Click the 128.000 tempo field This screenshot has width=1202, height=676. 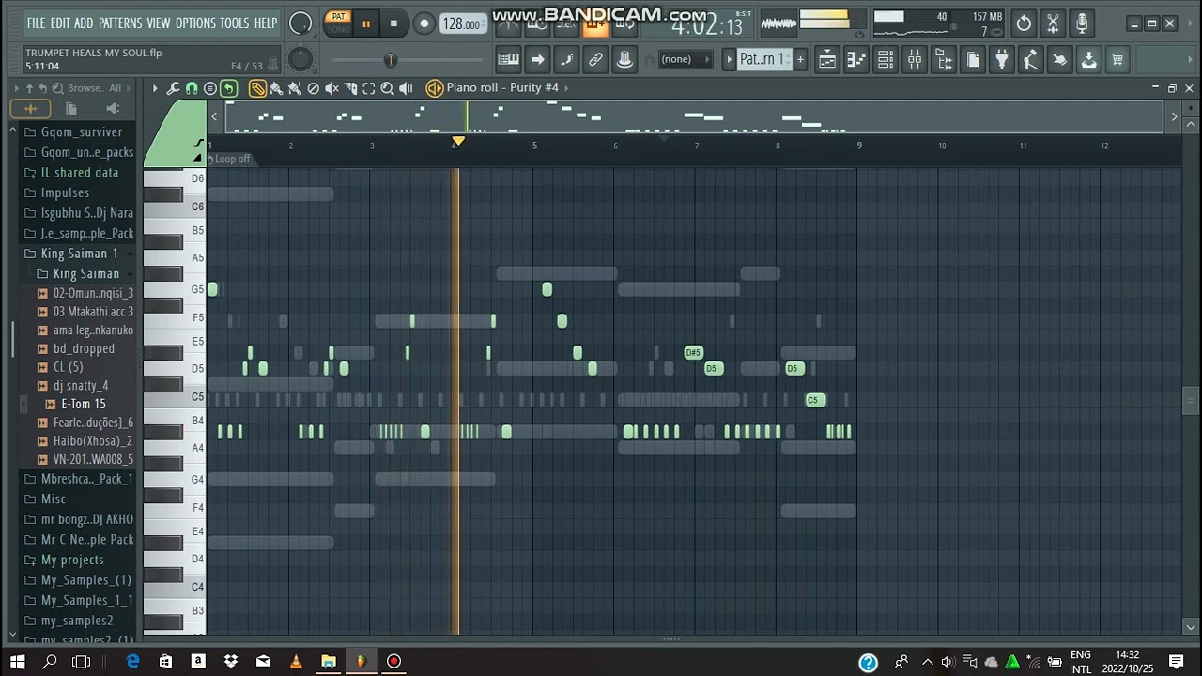(462, 23)
